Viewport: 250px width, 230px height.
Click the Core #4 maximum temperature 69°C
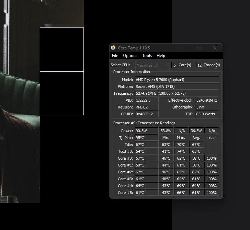point(181,186)
